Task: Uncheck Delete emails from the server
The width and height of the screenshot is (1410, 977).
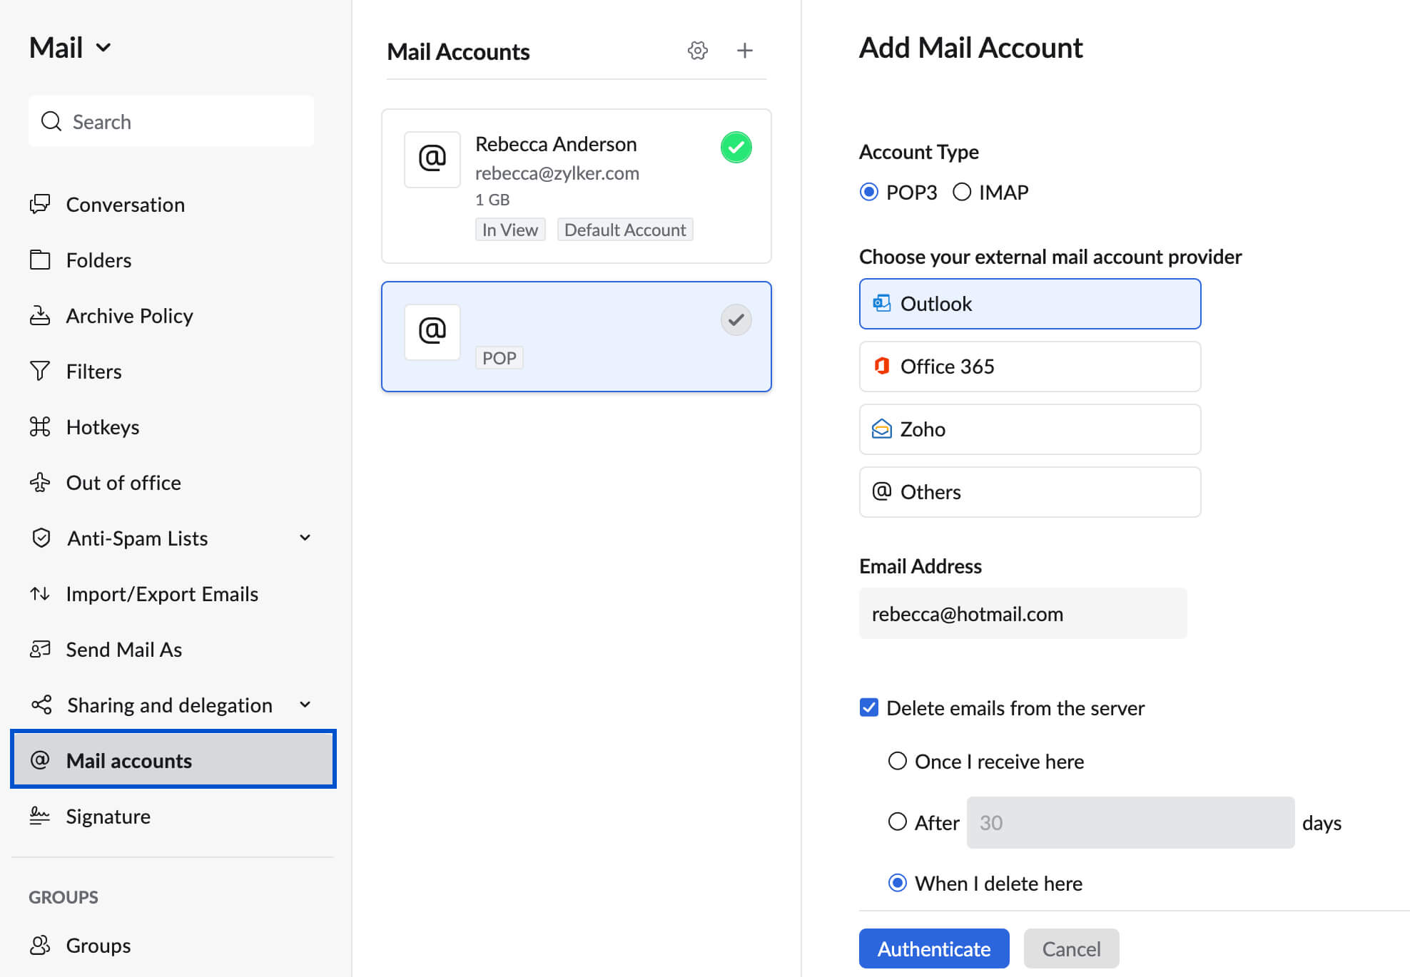Action: [869, 707]
